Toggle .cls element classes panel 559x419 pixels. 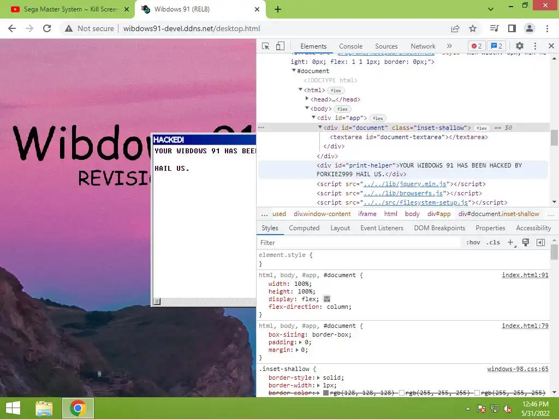coord(493,242)
